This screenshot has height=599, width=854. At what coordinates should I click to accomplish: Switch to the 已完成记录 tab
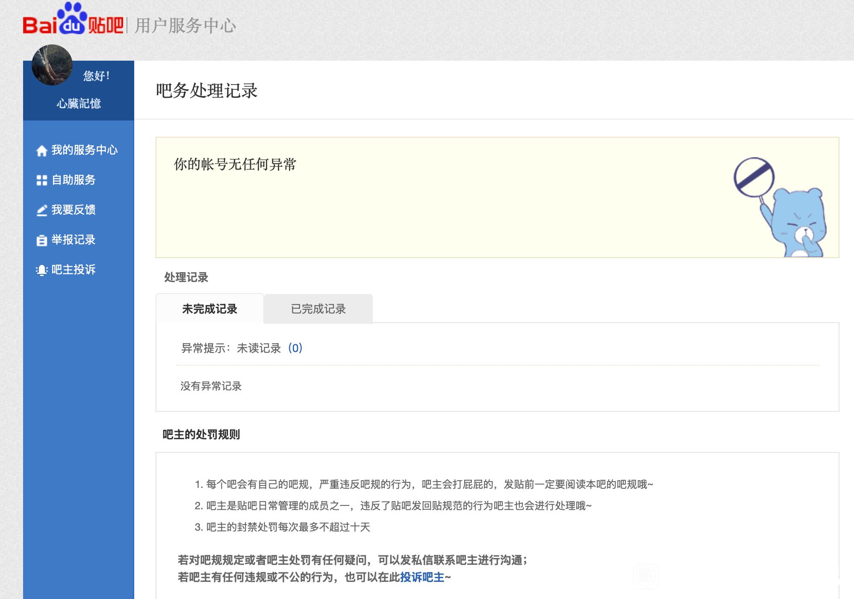[x=318, y=309]
